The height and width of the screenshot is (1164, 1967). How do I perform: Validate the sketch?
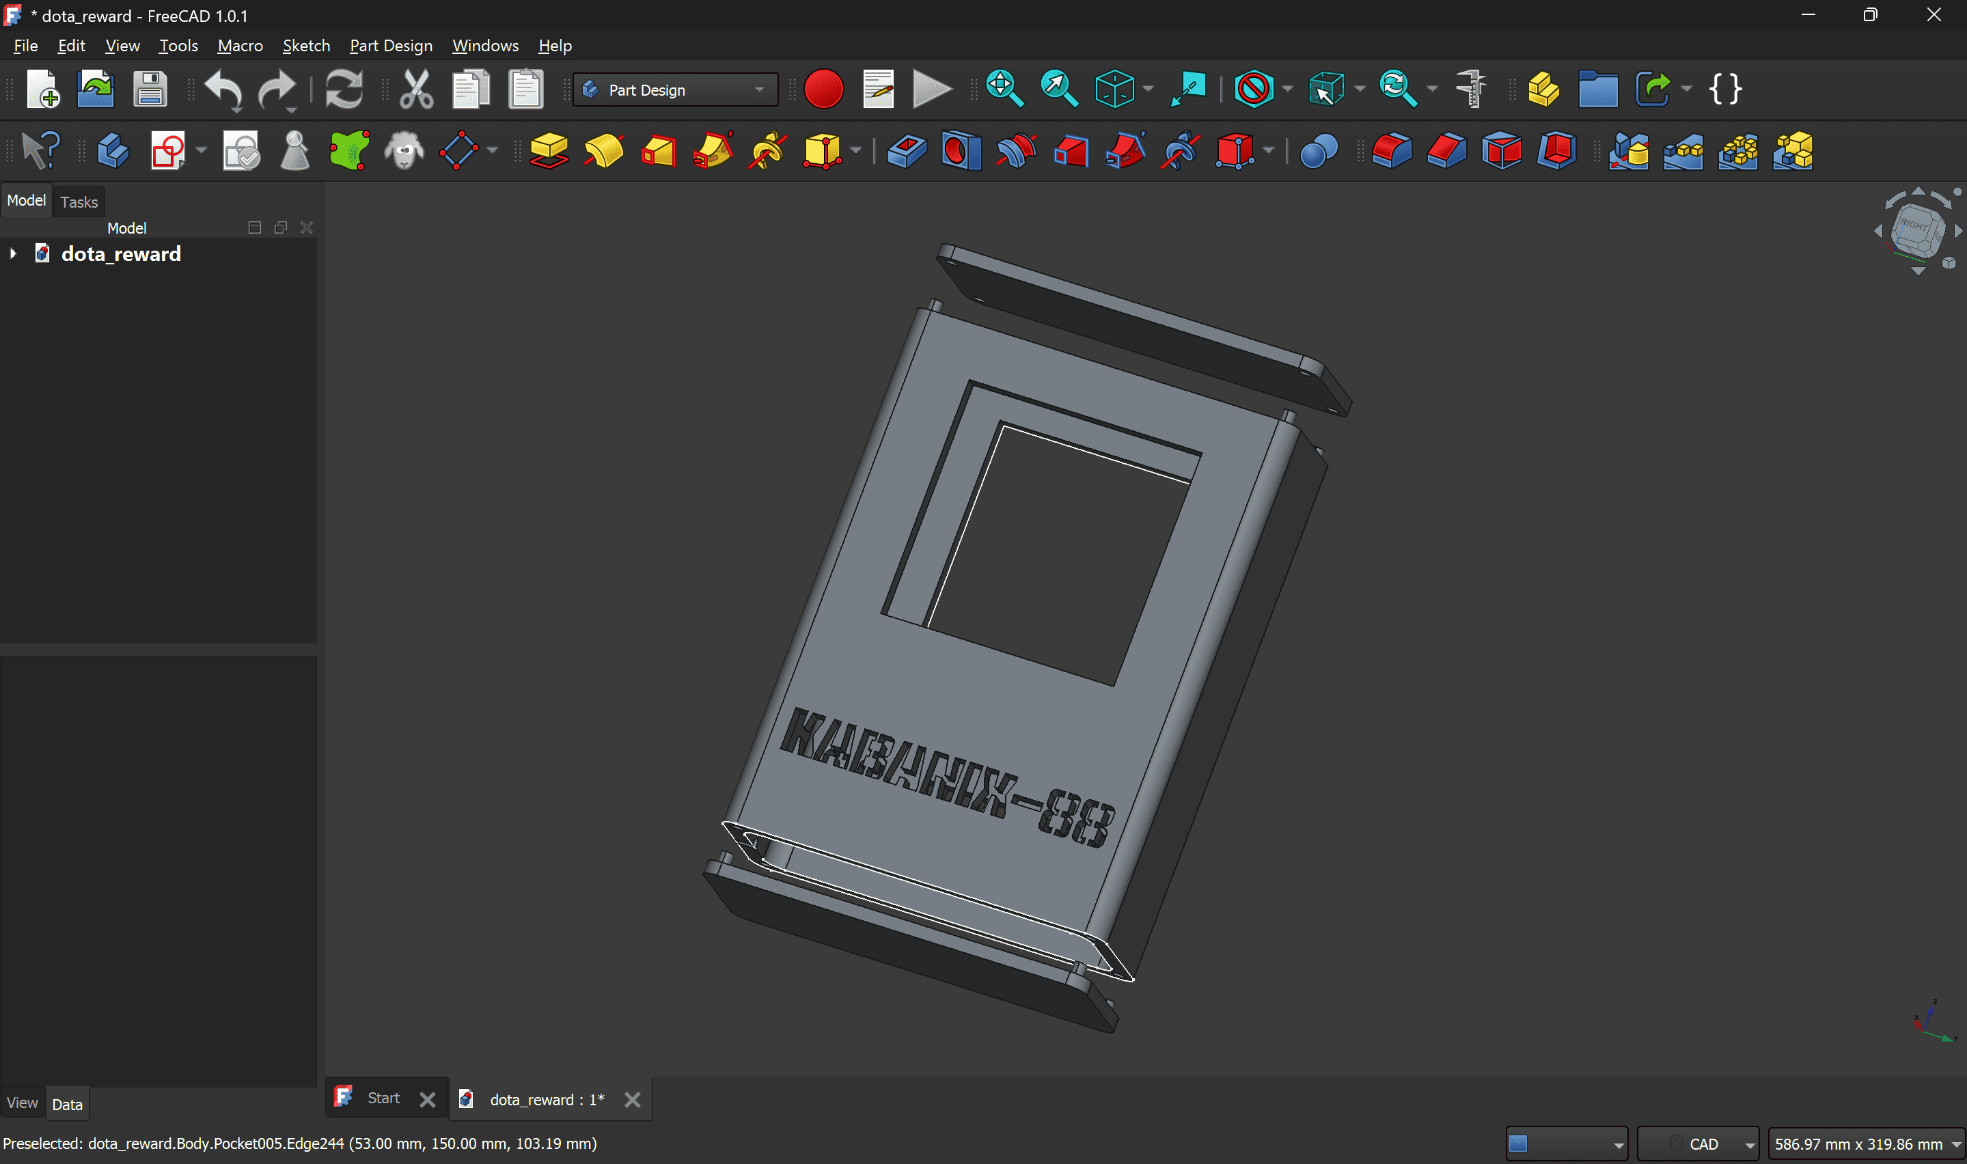240,150
